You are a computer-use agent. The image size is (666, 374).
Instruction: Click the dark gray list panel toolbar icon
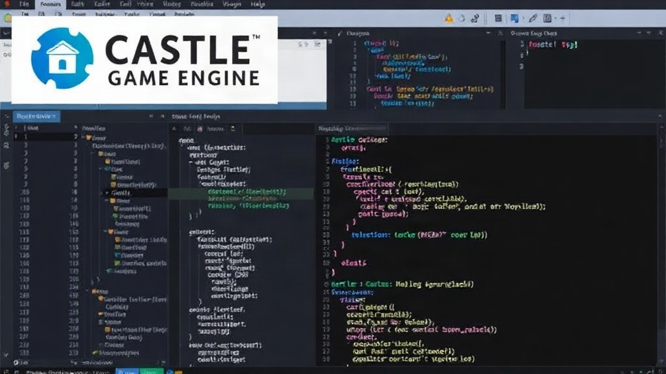point(498,18)
